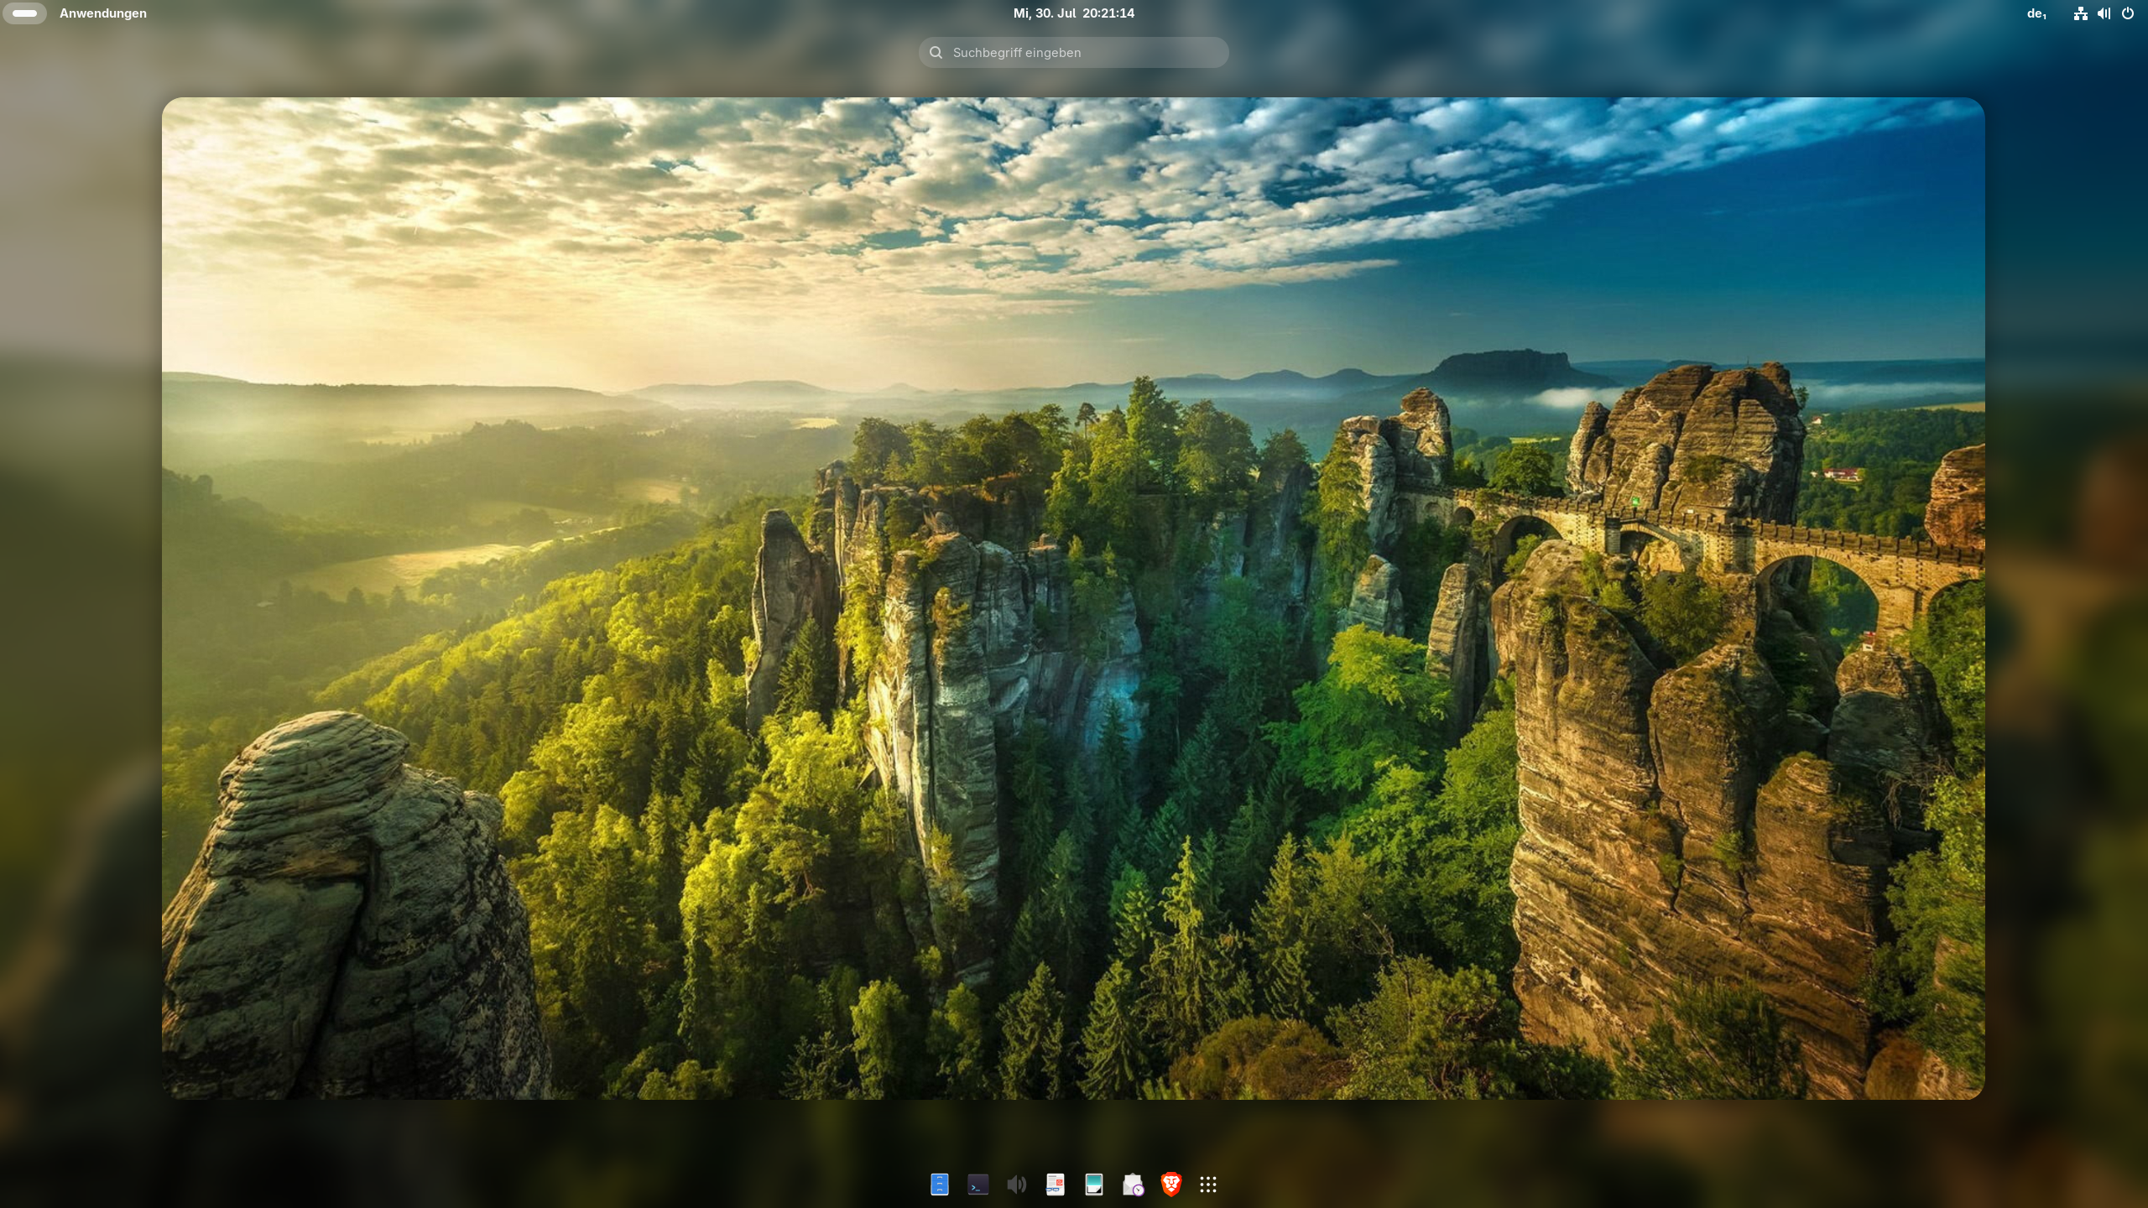Click the volume indicator in top bar
This screenshot has width=2148, height=1208.
coord(2104,13)
